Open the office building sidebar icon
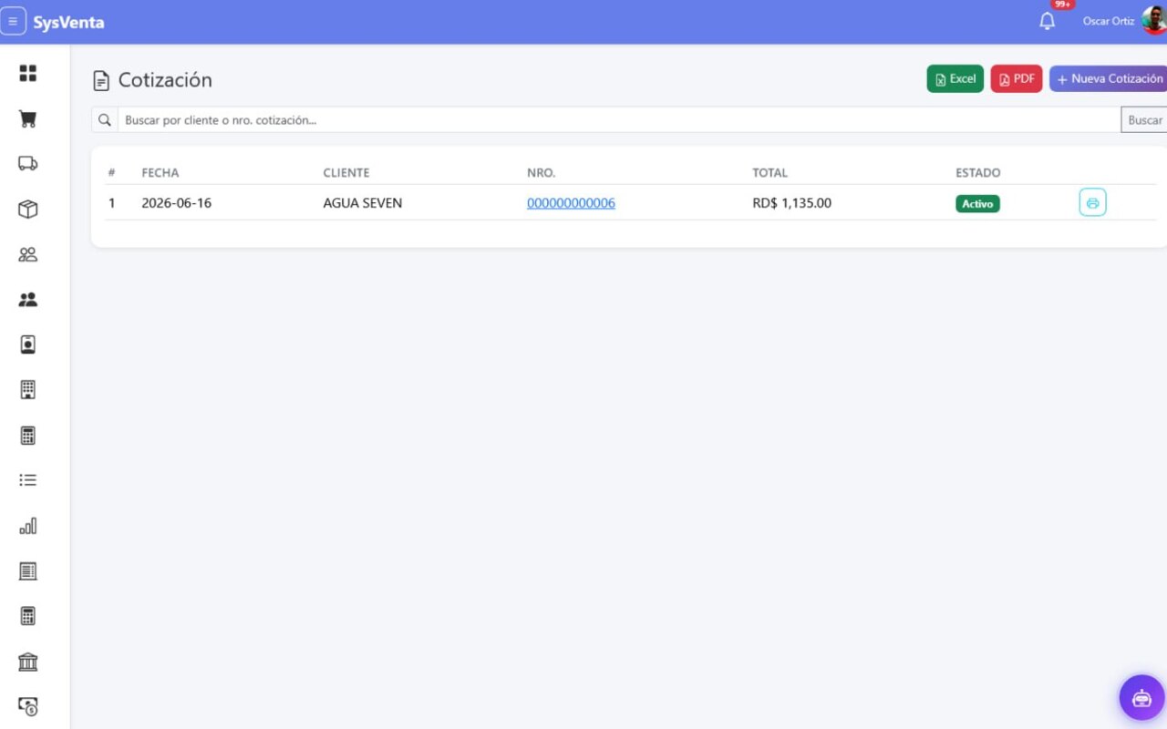Image resolution: width=1167 pixels, height=729 pixels. (28, 390)
